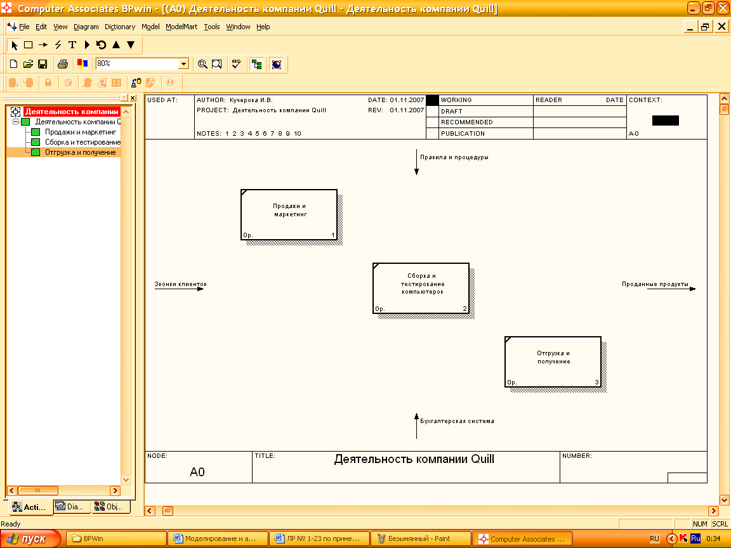Switch to the Activities tab
The image size is (731, 548).
[x=30, y=507]
